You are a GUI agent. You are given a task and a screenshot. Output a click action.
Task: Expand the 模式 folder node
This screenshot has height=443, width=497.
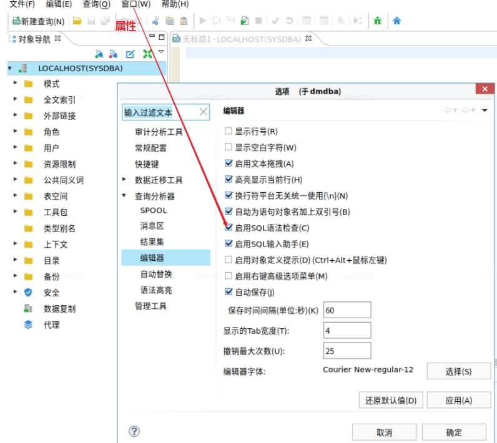coord(15,82)
